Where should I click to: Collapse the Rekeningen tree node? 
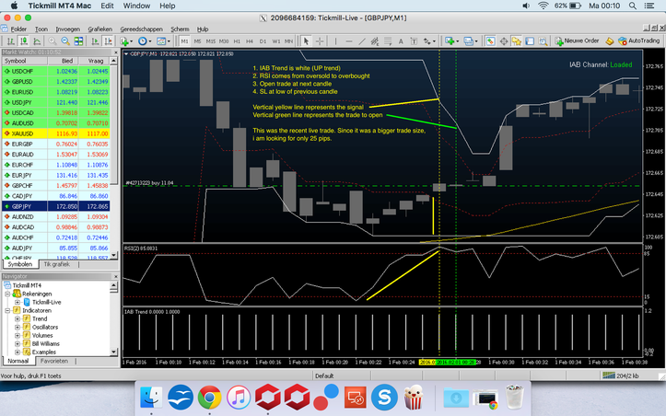(7, 294)
